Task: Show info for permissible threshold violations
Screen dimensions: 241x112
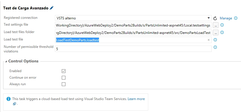Action: pyautogui.click(x=215, y=47)
